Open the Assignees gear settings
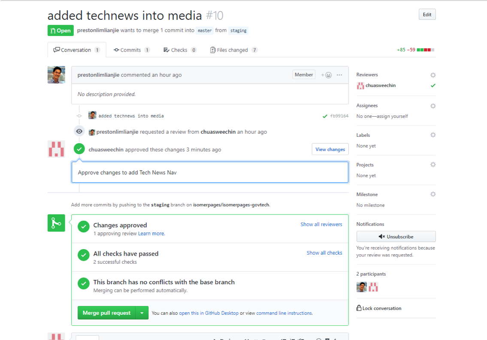 pos(433,106)
